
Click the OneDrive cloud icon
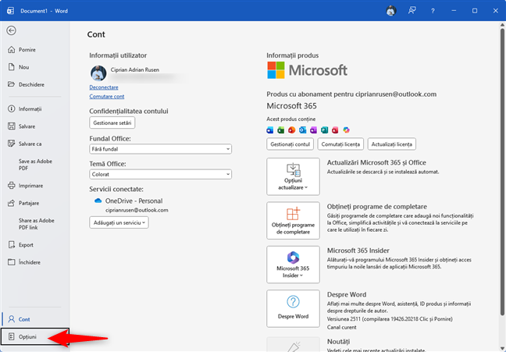tap(98, 201)
